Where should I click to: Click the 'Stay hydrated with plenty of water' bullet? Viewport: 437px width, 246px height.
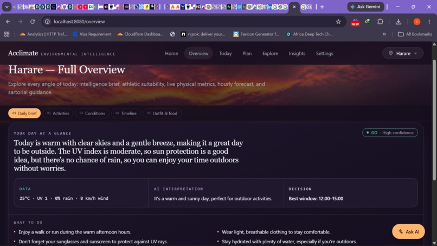(289, 242)
